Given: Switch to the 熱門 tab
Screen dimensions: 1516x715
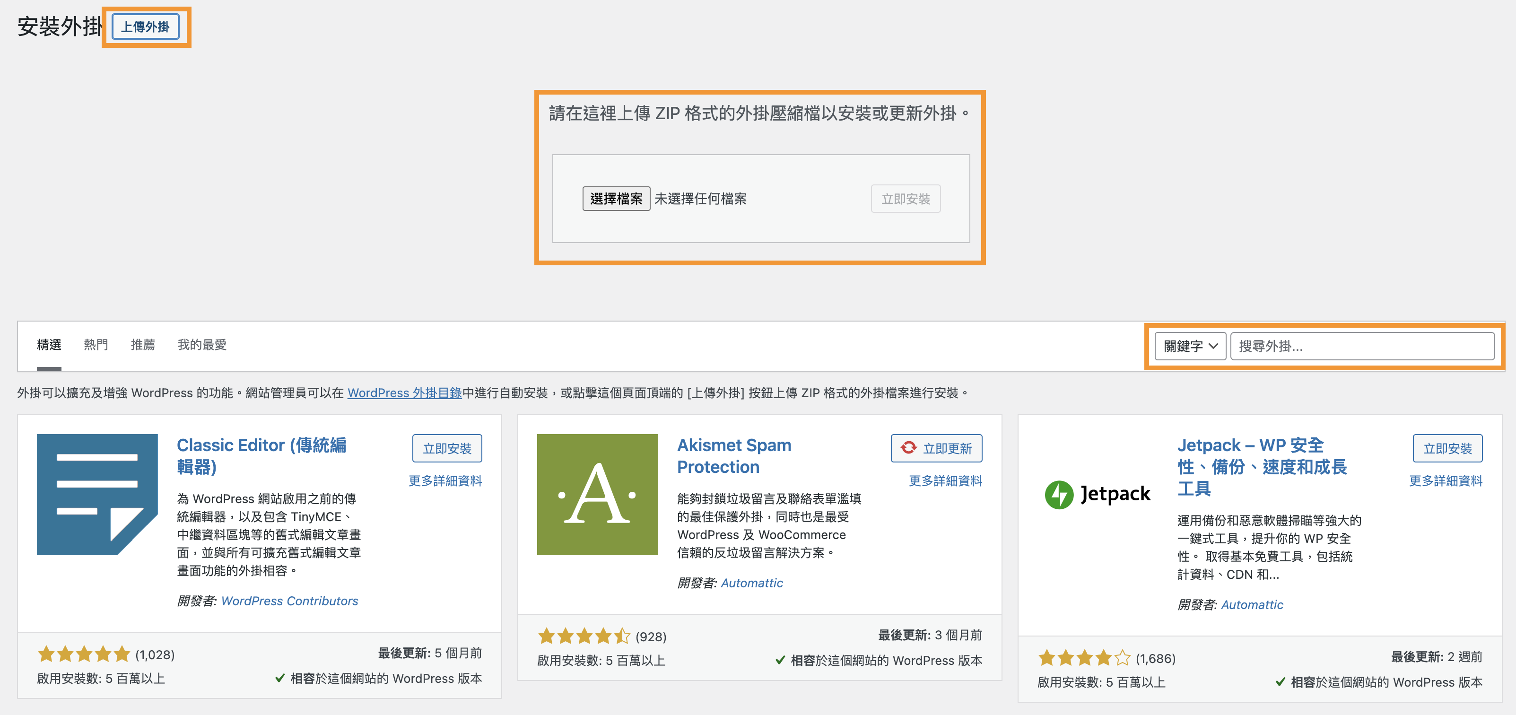Looking at the screenshot, I should pos(96,344).
